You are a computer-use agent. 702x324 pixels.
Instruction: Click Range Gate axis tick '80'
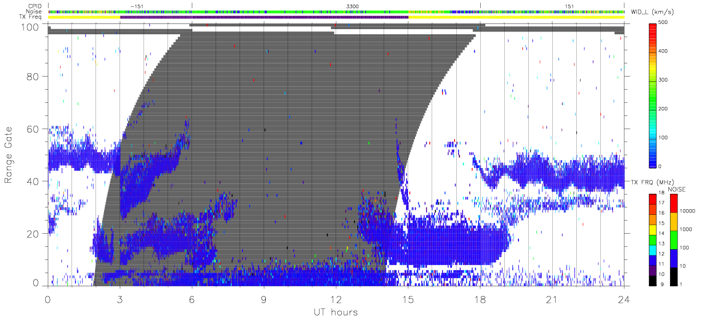[33, 77]
